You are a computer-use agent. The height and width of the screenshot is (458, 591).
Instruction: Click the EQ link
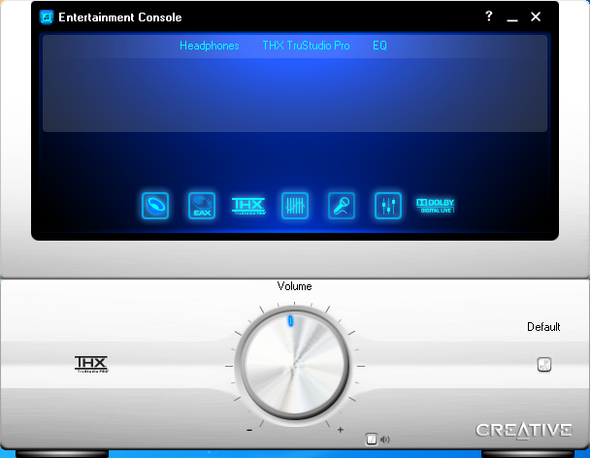coord(379,46)
